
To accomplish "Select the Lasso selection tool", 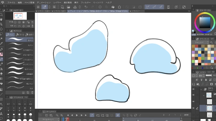I will tap(1, 34).
